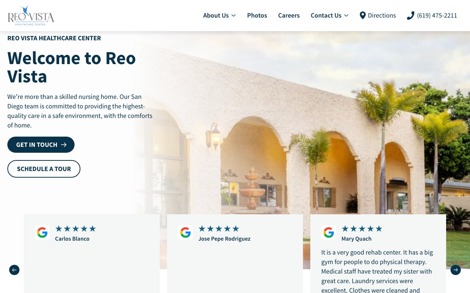Click the star rating on Carlos Blanco's review
The height and width of the screenshot is (293, 470).
pyautogui.click(x=76, y=229)
